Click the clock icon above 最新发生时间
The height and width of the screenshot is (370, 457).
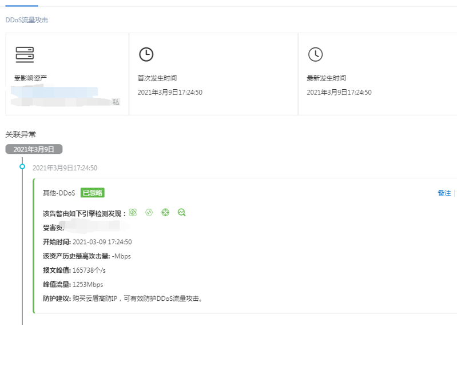(315, 54)
